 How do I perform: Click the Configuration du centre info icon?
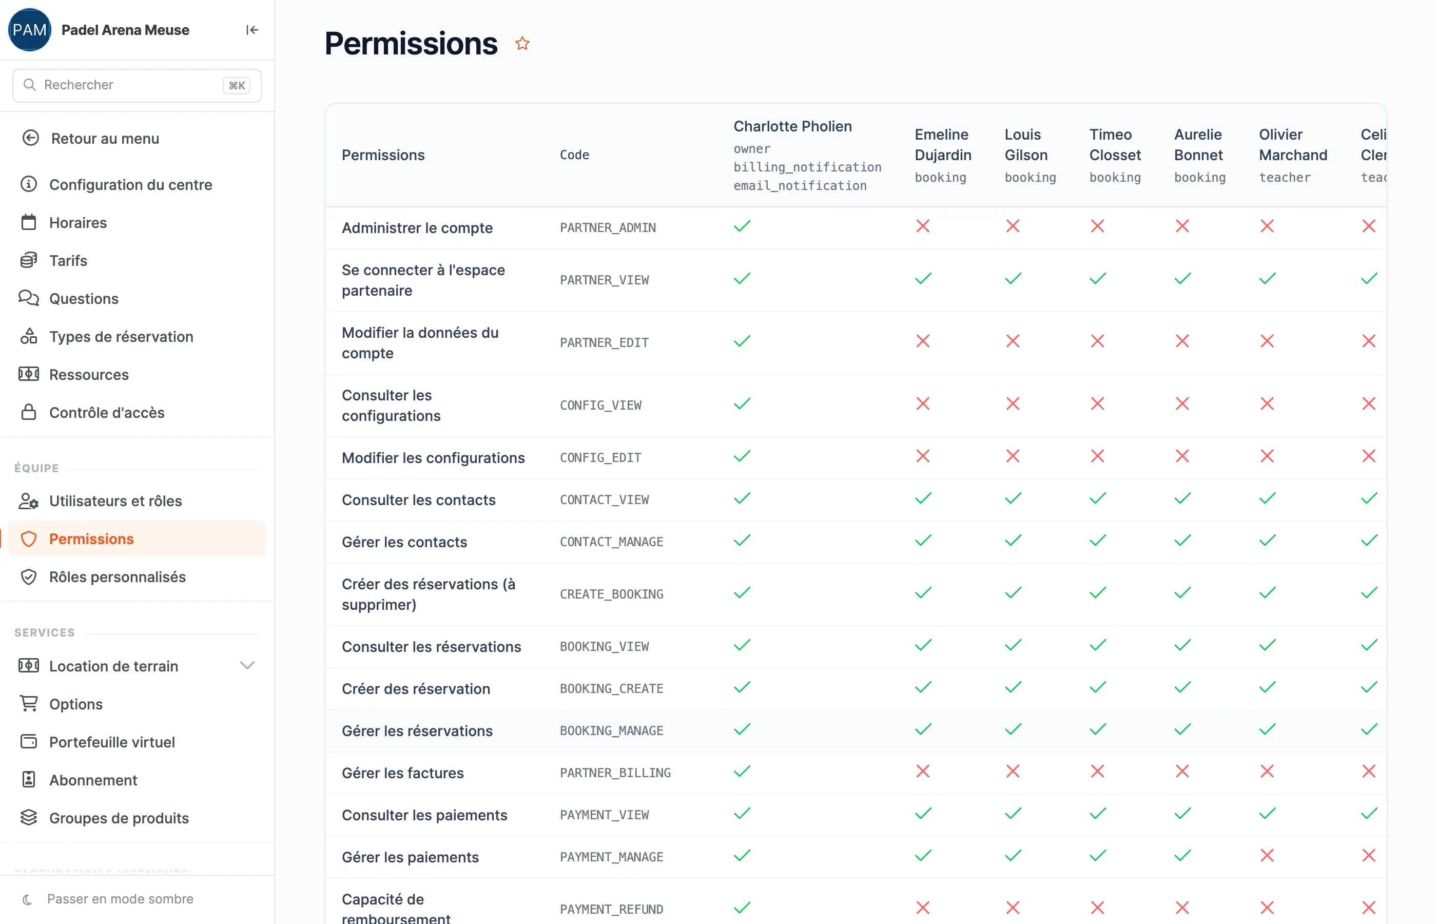click(x=29, y=184)
